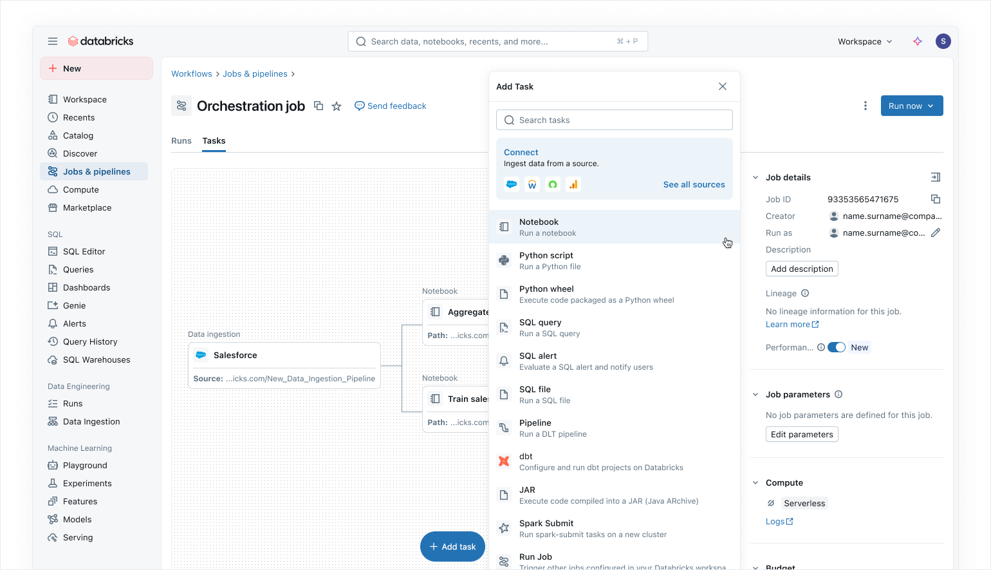Close the Add Task dialog
991x570 pixels.
[723, 86]
